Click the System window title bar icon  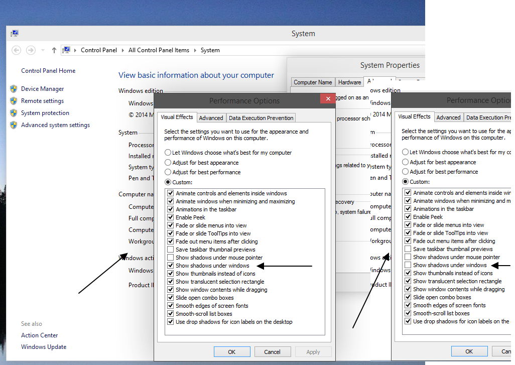tap(15, 33)
